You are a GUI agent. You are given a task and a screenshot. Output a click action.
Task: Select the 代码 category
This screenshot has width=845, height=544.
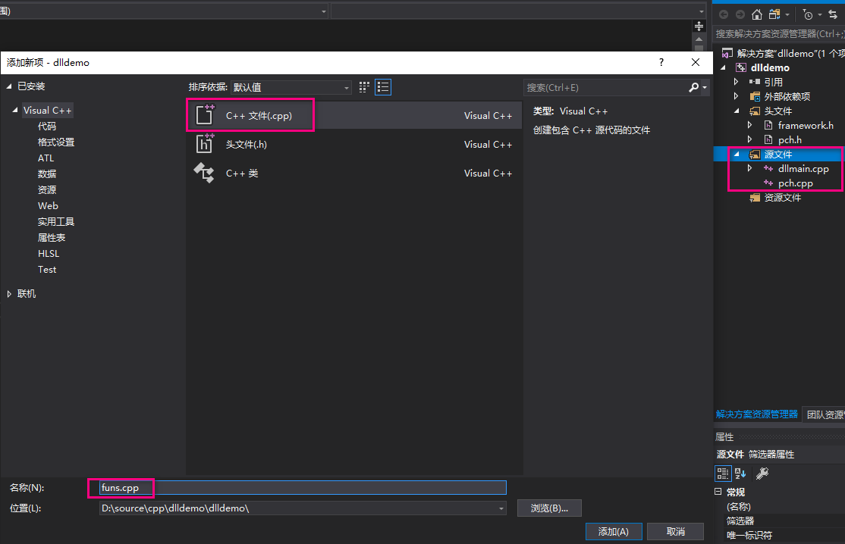click(47, 126)
